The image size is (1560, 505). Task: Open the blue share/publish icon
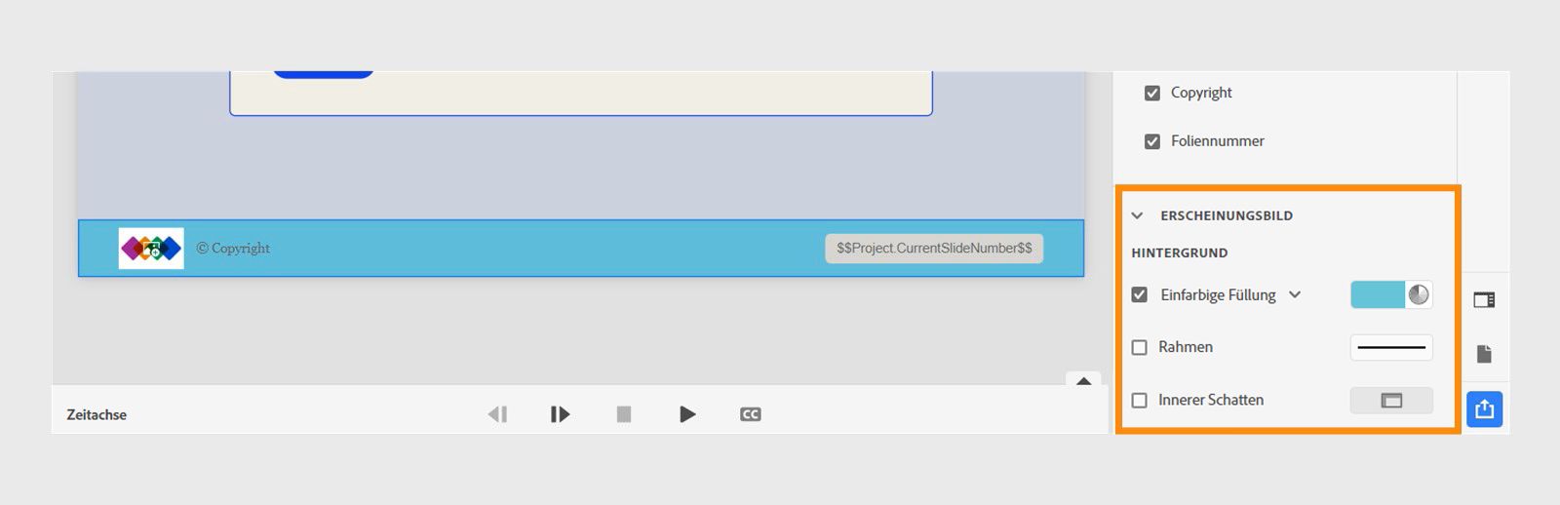[1484, 409]
